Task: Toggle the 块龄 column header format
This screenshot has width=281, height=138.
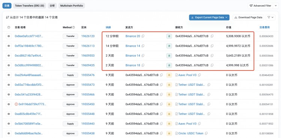Action: [108, 27]
